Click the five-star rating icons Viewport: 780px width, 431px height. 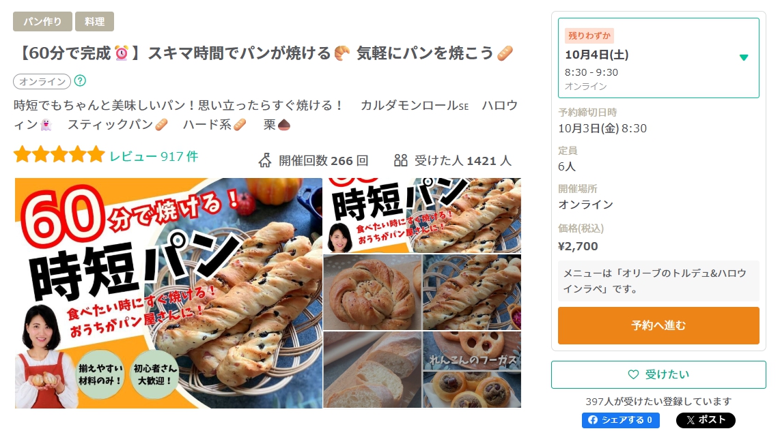coord(59,155)
